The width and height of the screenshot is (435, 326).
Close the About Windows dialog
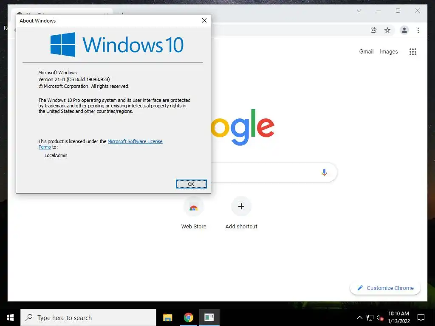click(x=204, y=20)
